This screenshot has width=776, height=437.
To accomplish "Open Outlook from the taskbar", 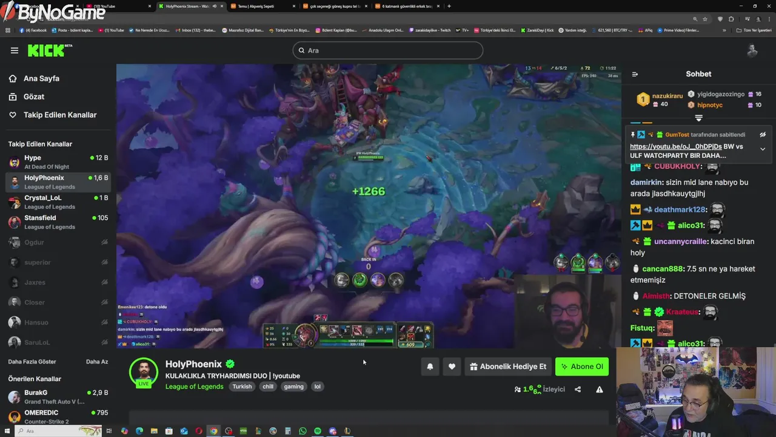I will (x=184, y=431).
